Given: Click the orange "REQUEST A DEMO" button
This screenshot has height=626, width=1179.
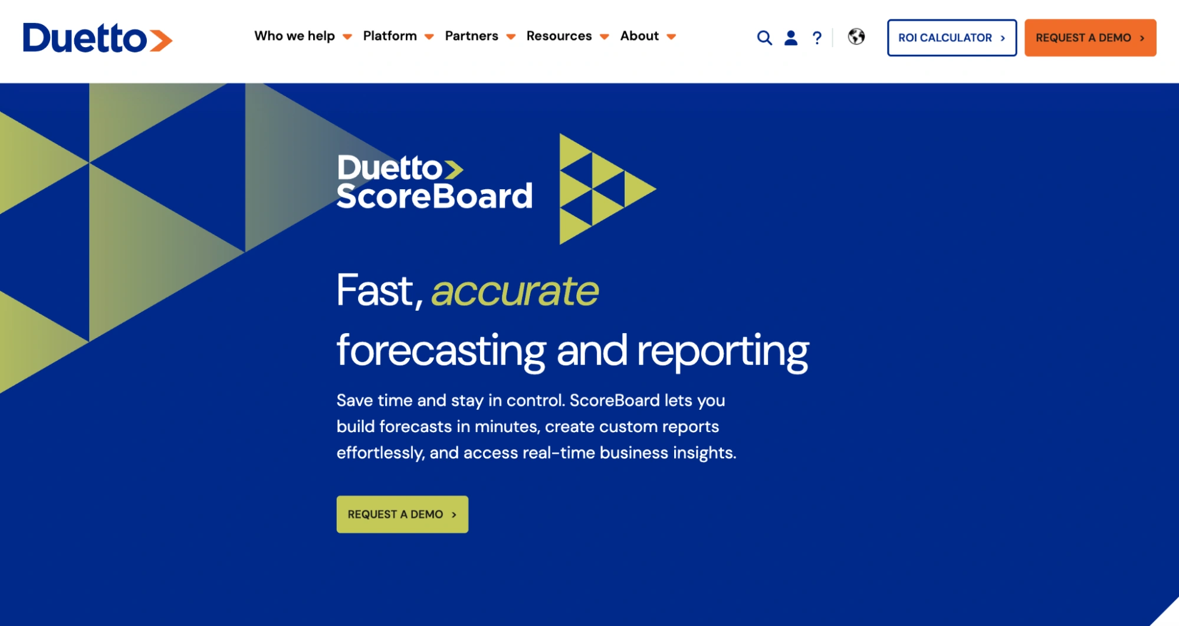Looking at the screenshot, I should point(1089,37).
